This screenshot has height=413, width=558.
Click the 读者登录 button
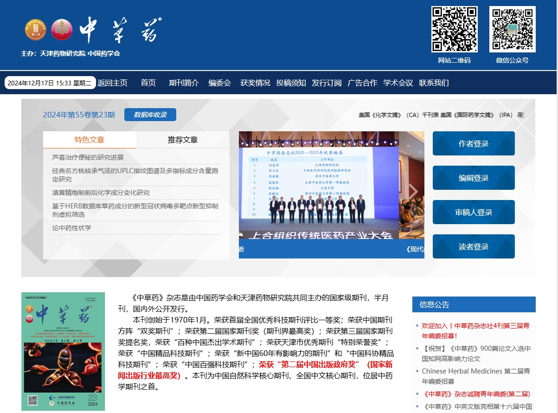tap(474, 246)
